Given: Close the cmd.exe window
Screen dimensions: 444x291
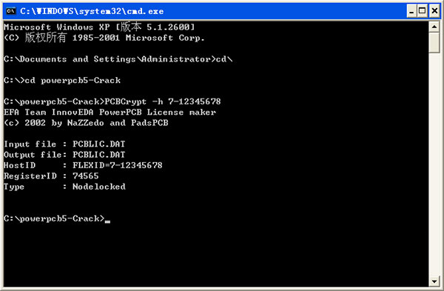Looking at the screenshot, I should pyautogui.click(x=434, y=11).
